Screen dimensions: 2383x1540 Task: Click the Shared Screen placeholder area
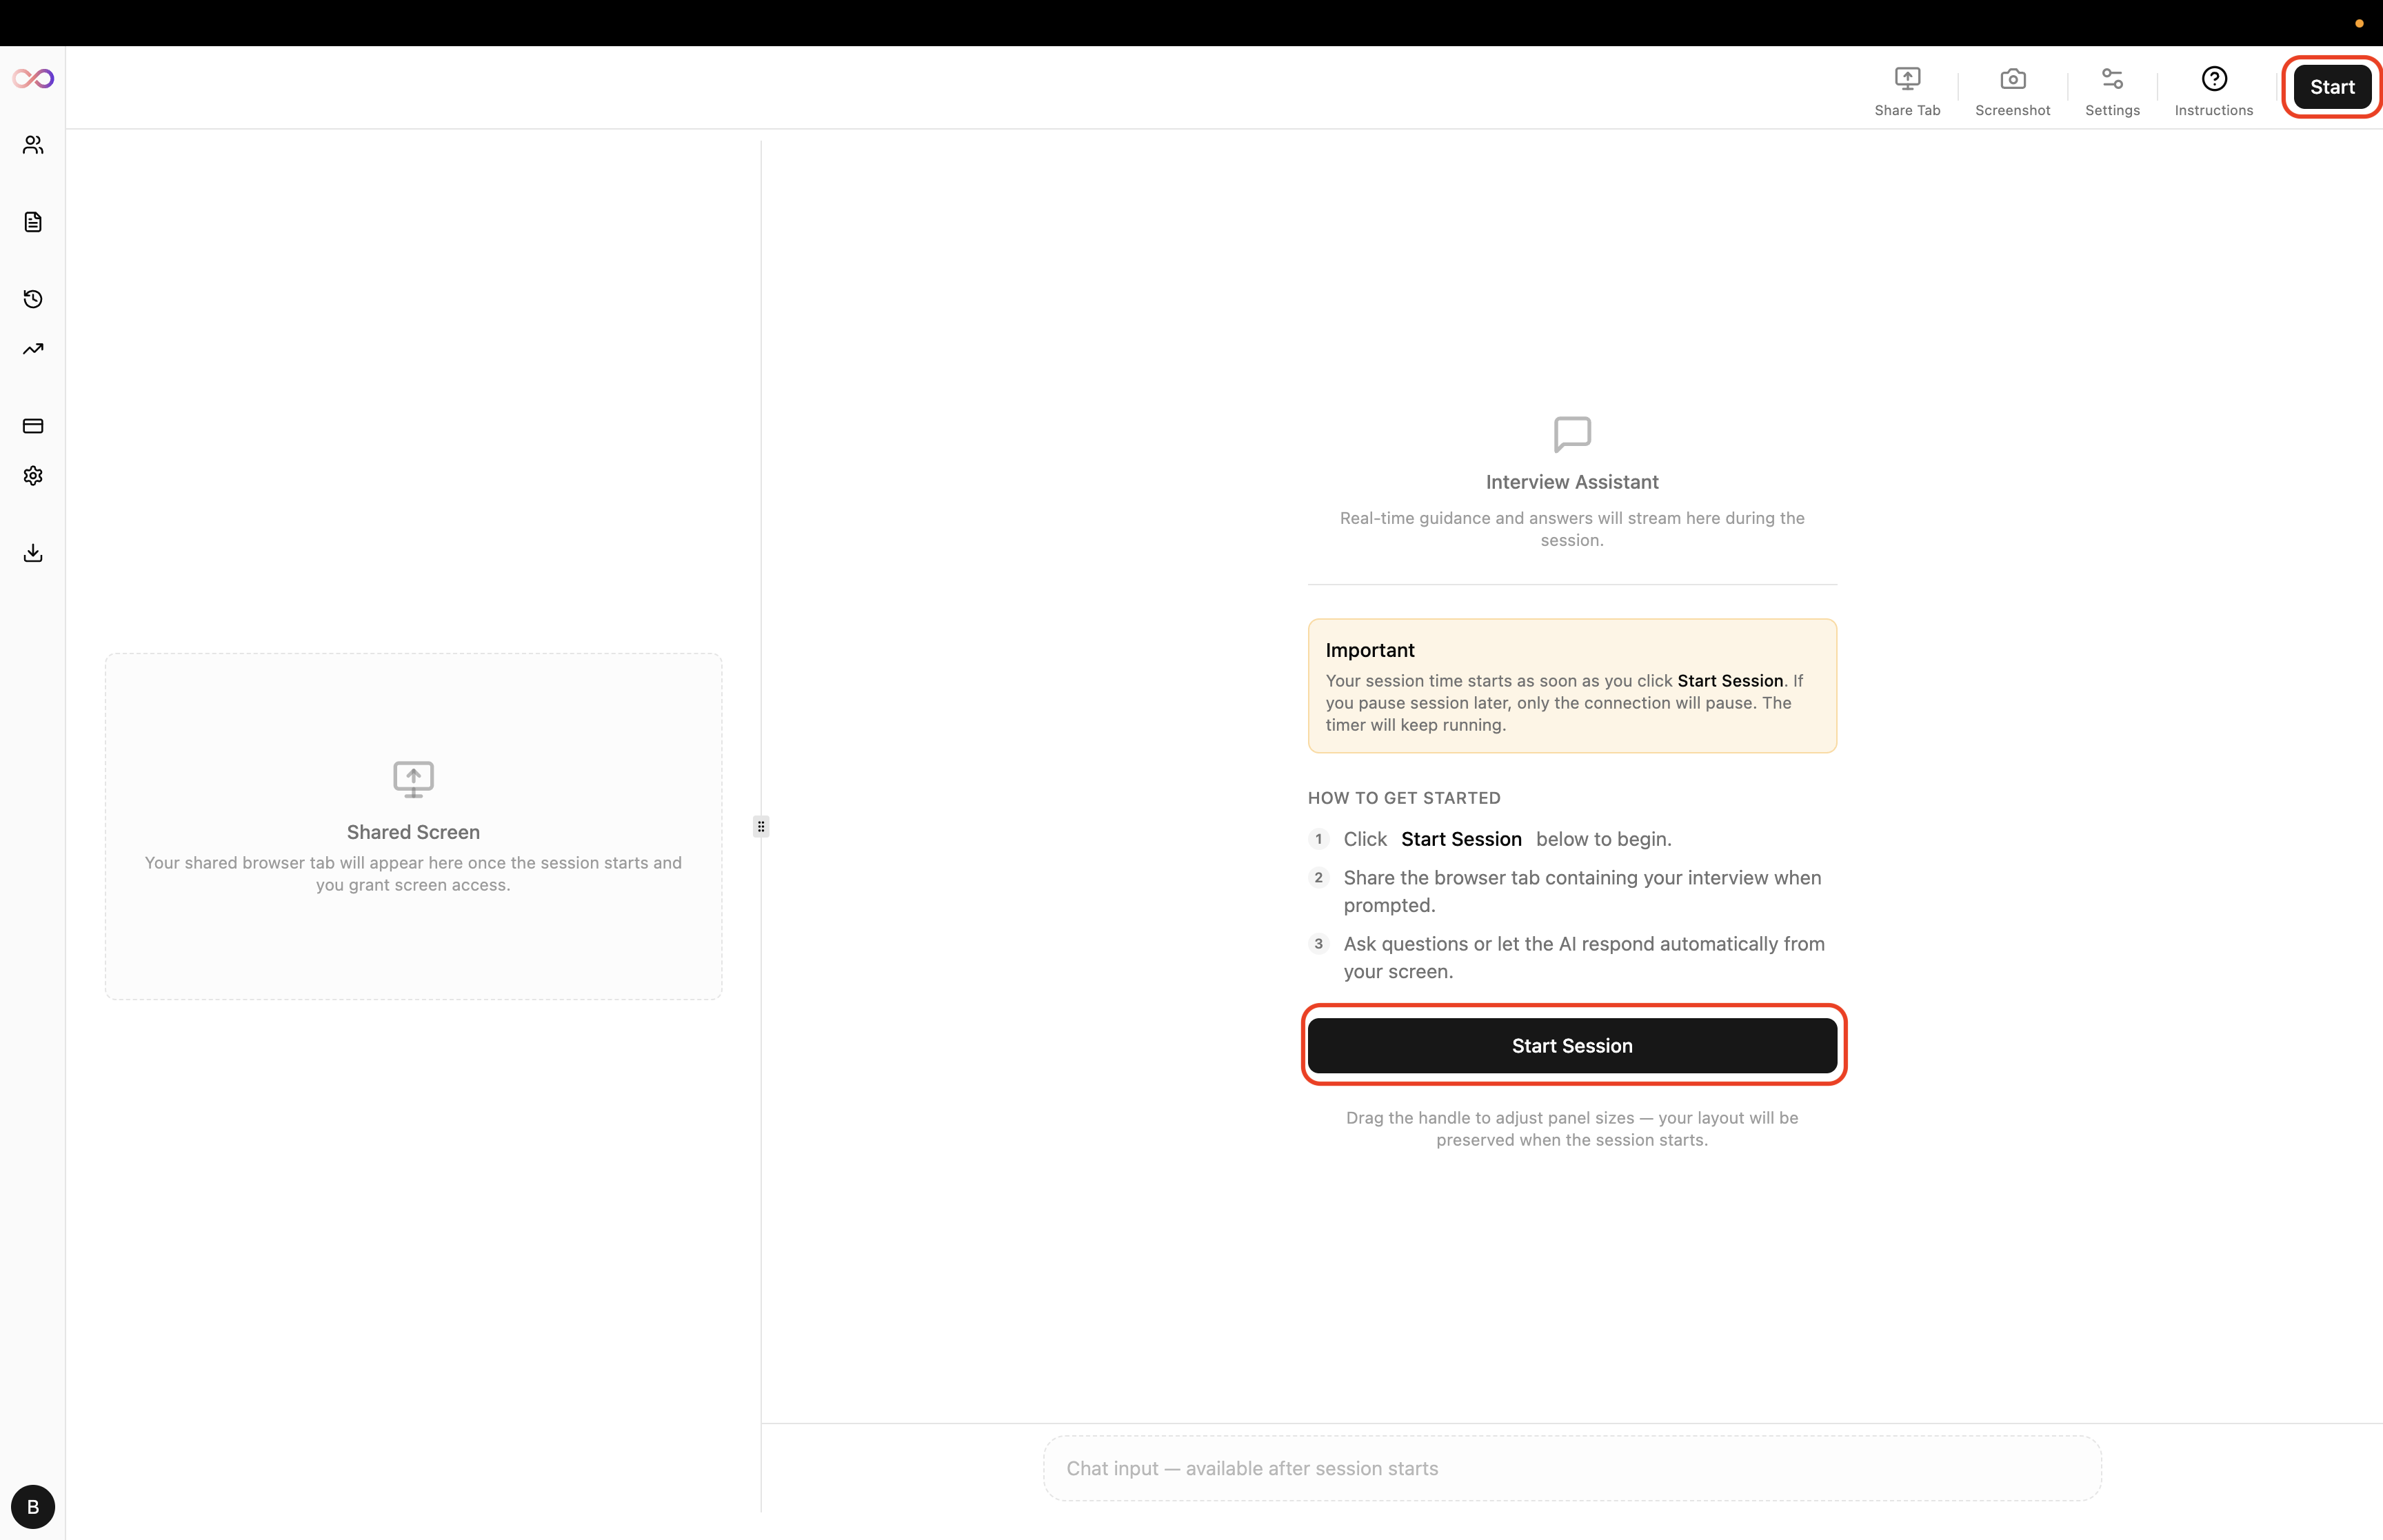(x=413, y=826)
